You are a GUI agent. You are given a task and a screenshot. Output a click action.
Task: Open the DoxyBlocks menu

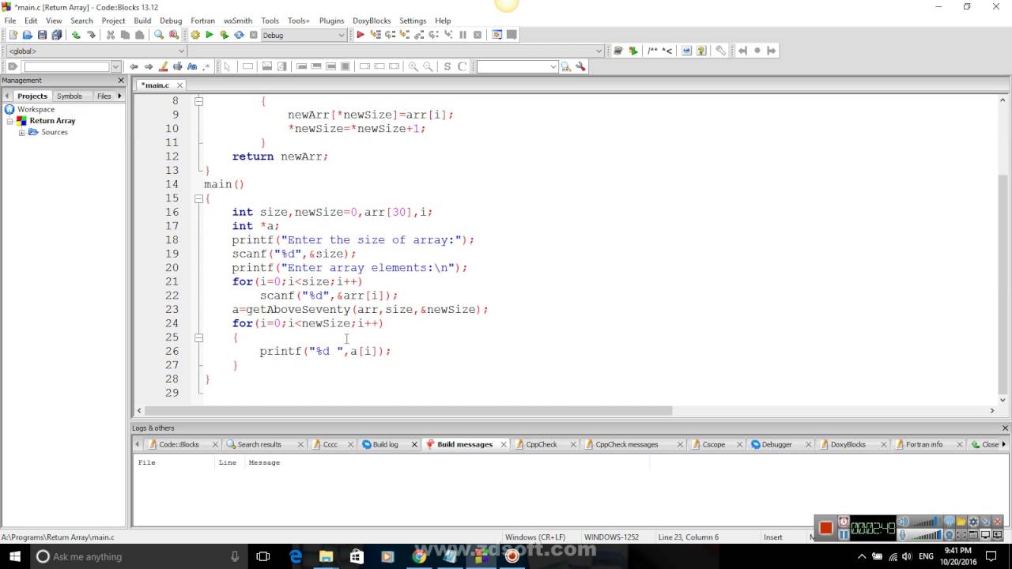pos(372,21)
